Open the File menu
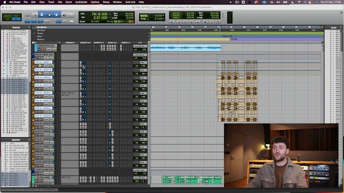The width and height of the screenshot is (344, 193). tap(26, 2)
